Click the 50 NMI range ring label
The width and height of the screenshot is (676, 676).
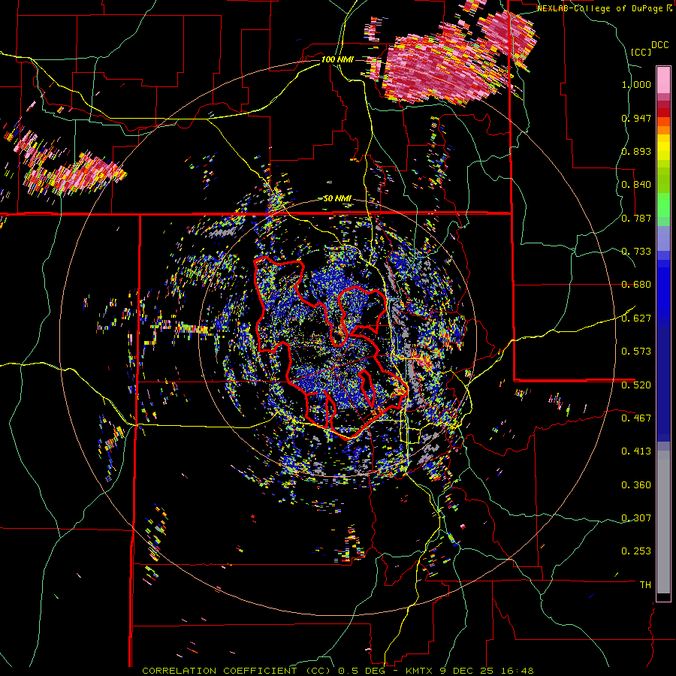click(337, 198)
